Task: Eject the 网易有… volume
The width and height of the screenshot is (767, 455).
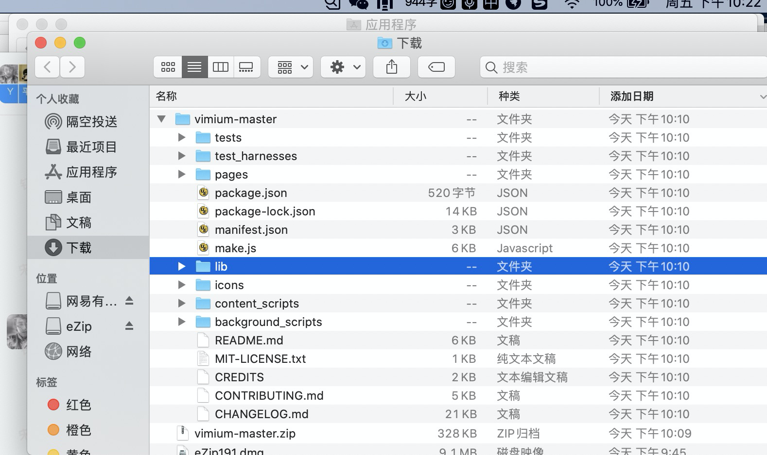Action: click(x=129, y=301)
